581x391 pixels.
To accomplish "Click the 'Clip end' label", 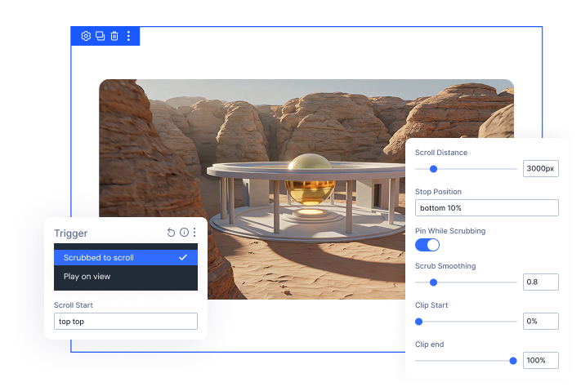I will [x=429, y=344].
